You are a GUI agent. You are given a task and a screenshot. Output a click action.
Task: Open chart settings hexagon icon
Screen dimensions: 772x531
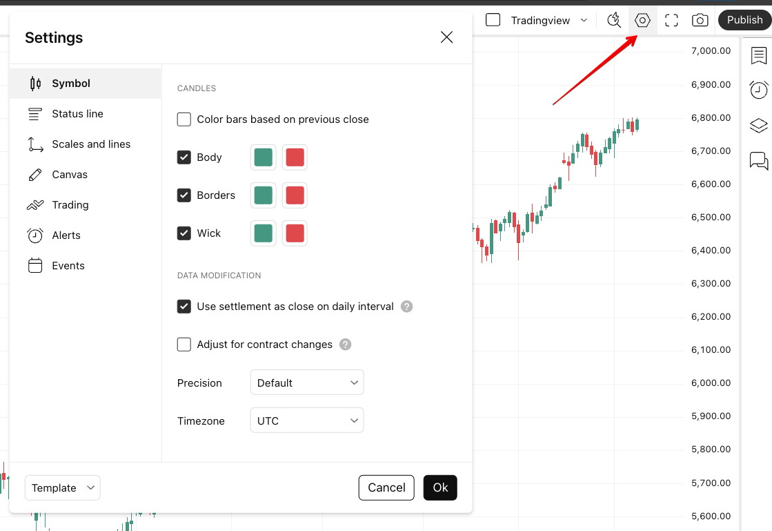642,20
